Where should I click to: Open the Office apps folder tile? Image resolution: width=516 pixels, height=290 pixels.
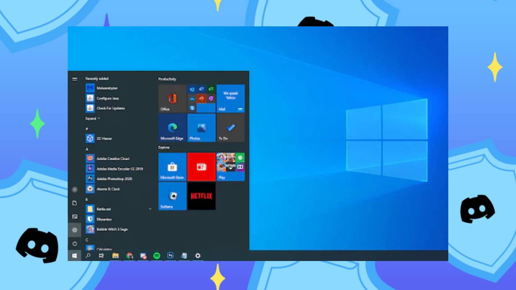tap(202, 99)
